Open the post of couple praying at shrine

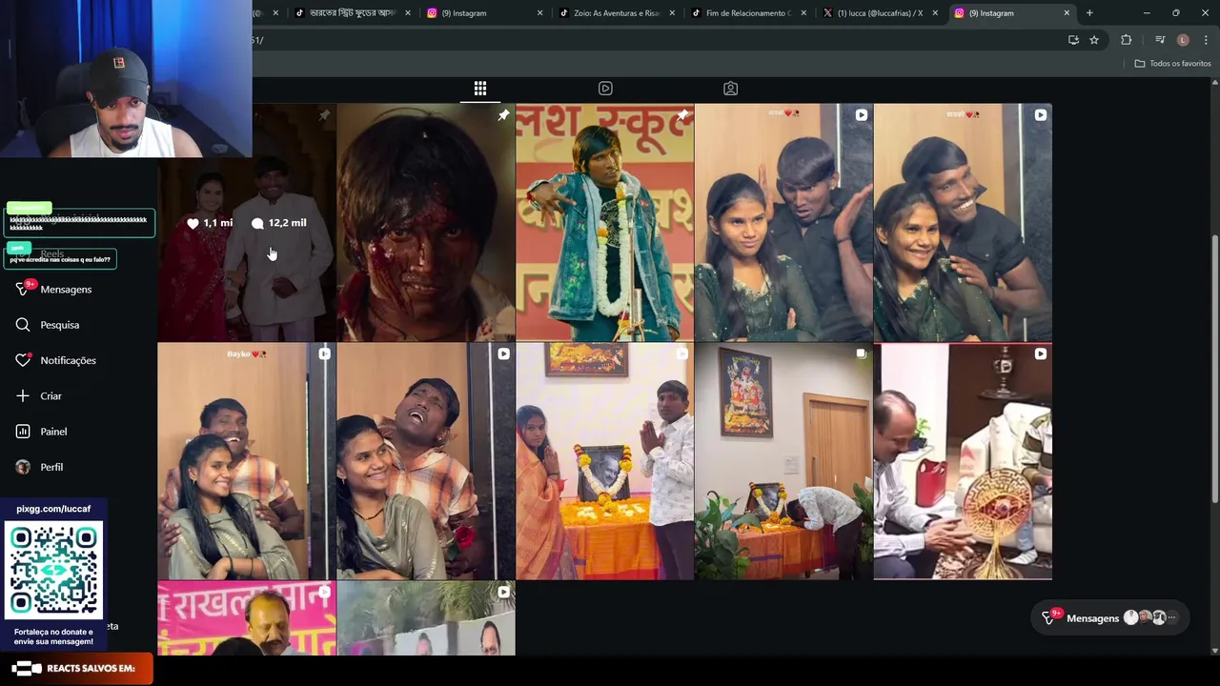click(x=605, y=461)
